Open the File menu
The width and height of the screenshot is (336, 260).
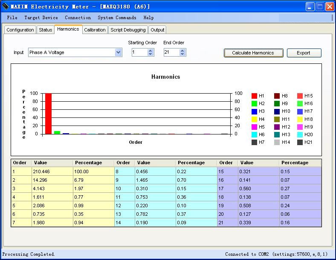tap(12, 17)
